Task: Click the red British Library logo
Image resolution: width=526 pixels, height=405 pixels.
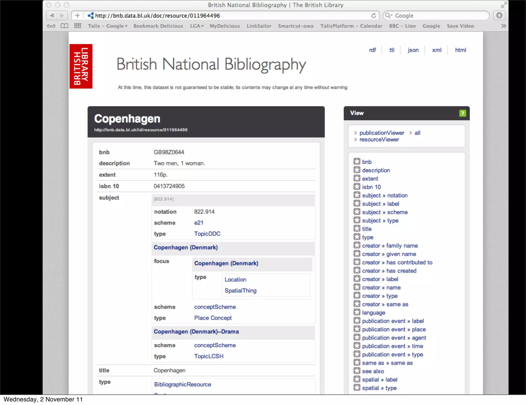Action: coord(81,66)
